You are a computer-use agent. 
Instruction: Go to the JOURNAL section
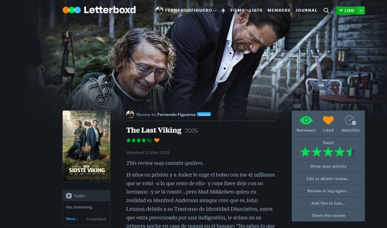306,10
